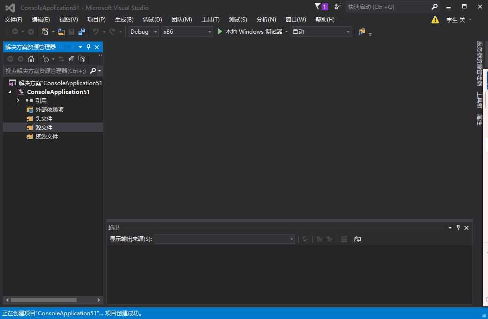Click right arrow of Solution Explorer scrollbar
This screenshot has width=488, height=319.
(x=99, y=300)
